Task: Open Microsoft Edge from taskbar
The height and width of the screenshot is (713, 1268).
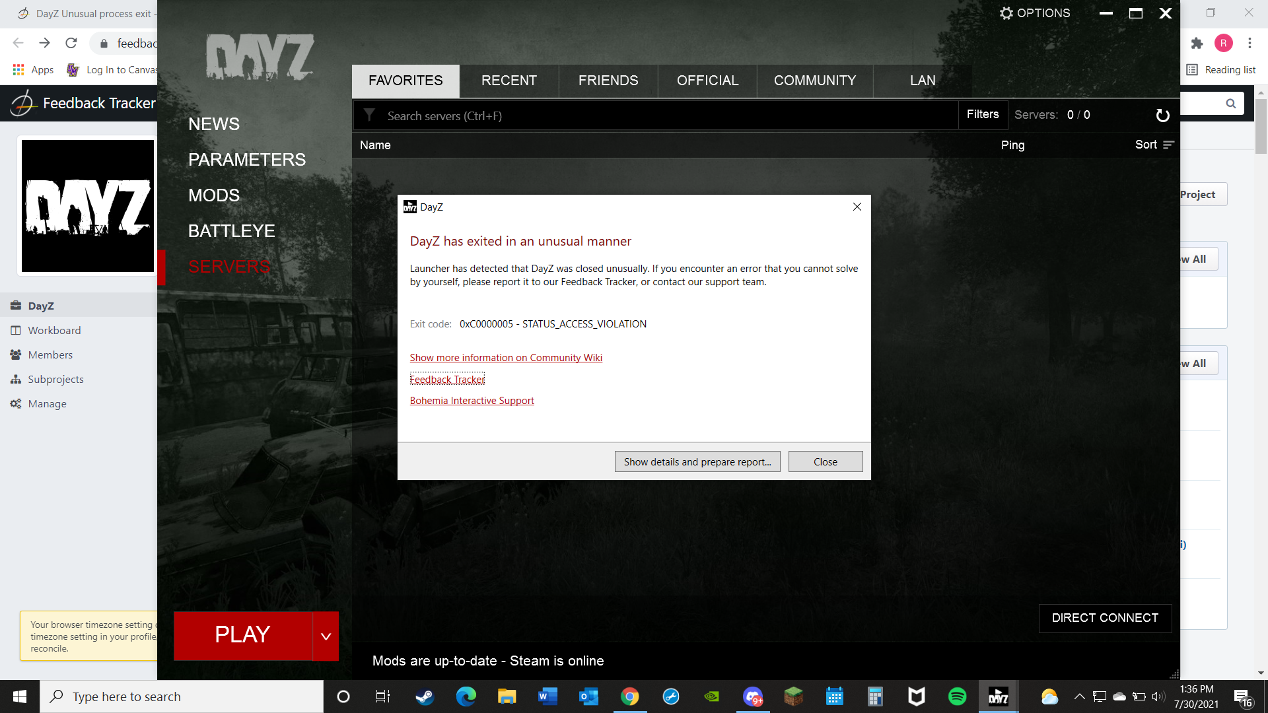Action: [x=466, y=696]
